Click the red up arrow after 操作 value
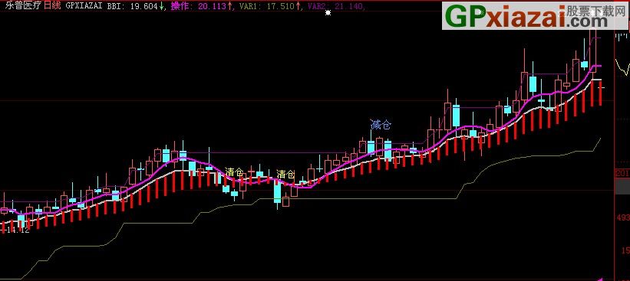Image resolution: width=630 pixels, height=281 pixels. [229, 6]
